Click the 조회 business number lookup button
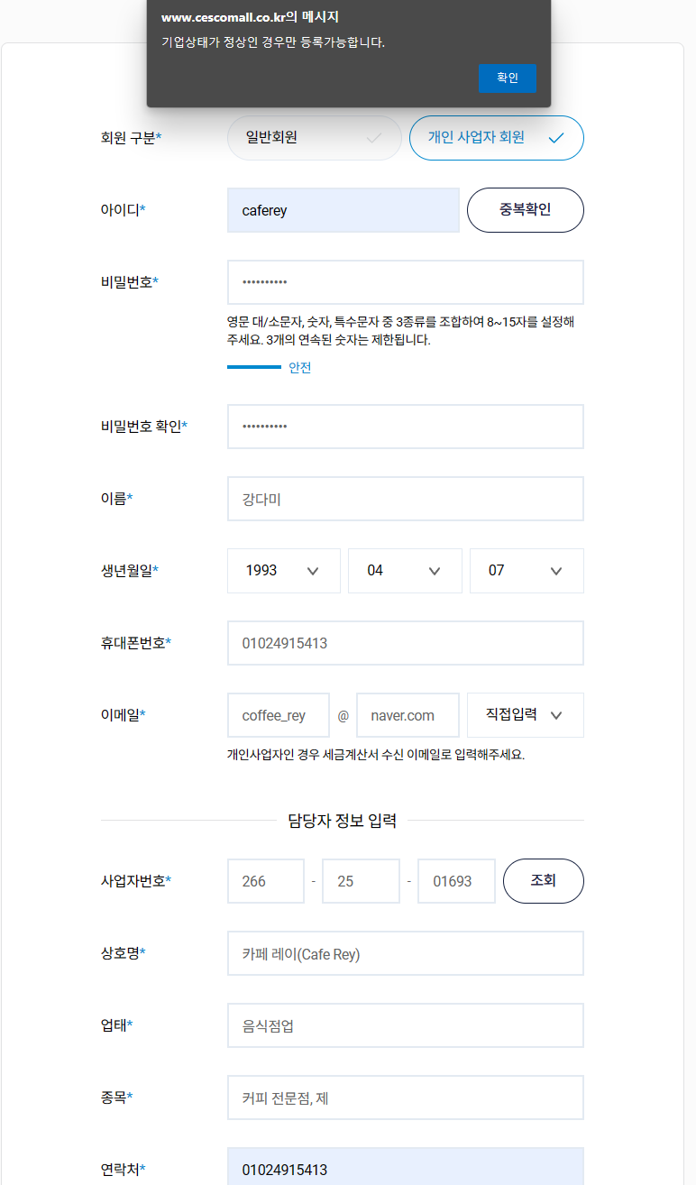The image size is (696, 1185). [543, 881]
